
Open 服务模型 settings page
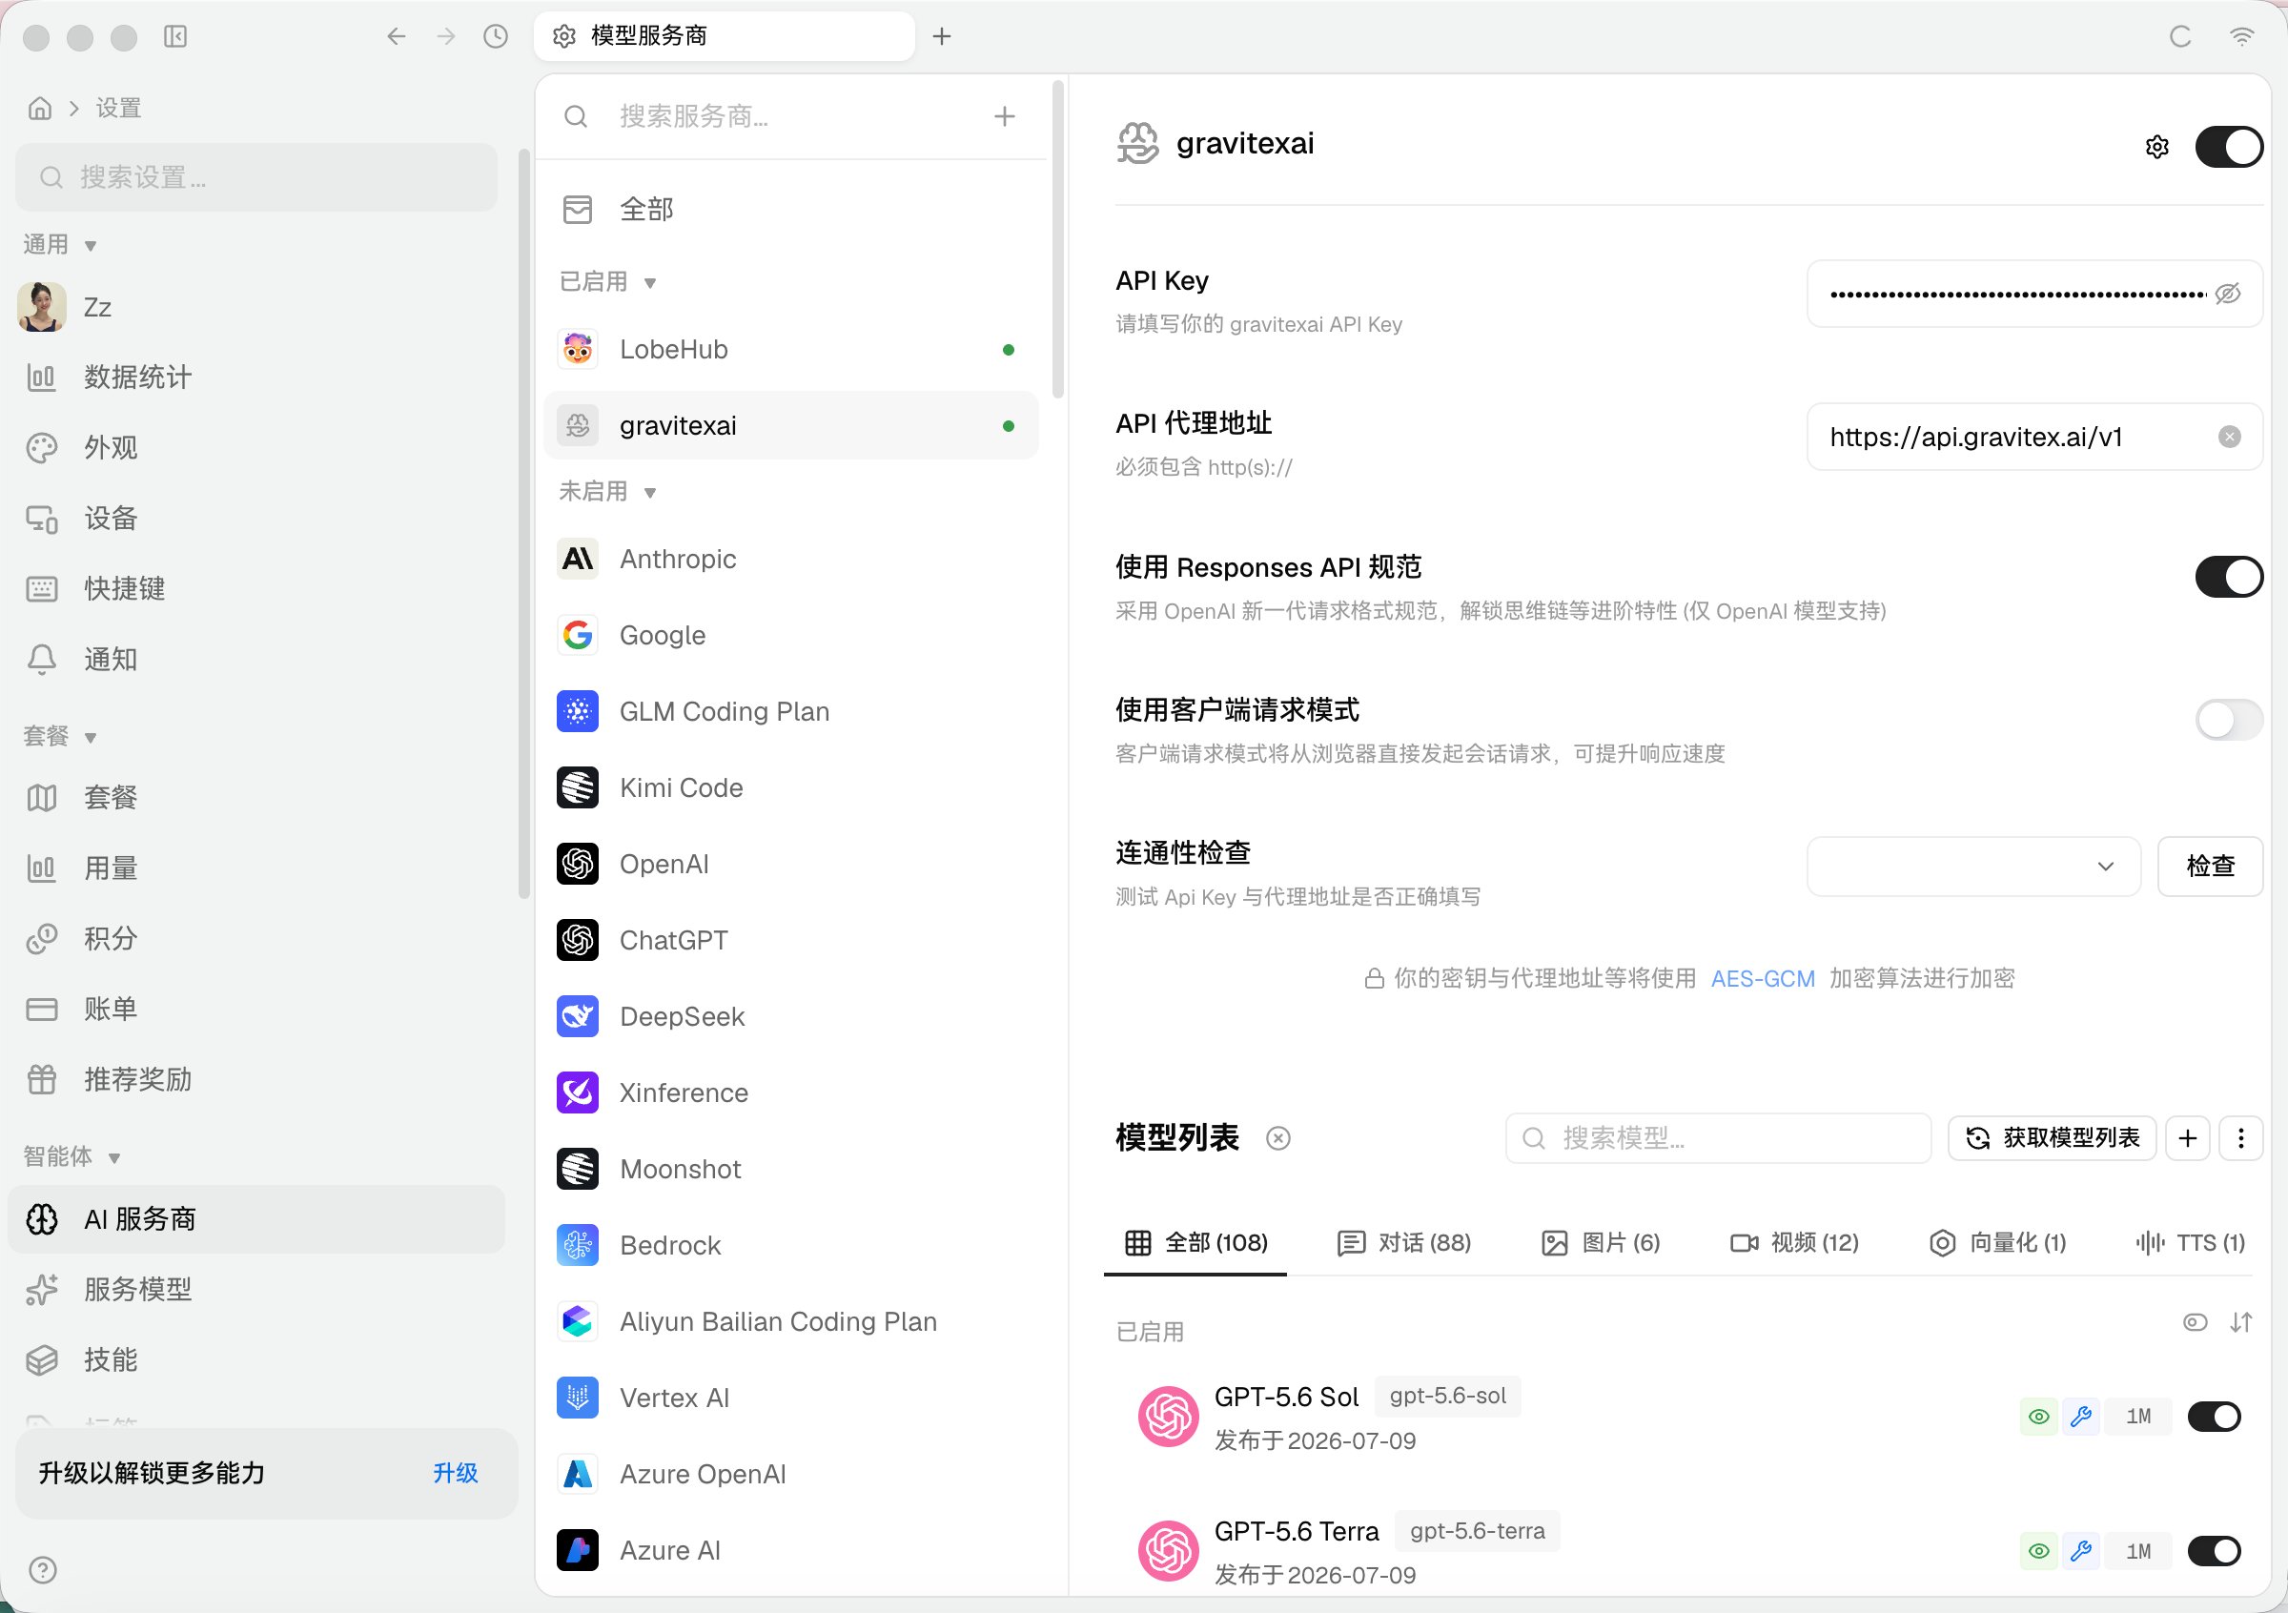coord(257,1289)
